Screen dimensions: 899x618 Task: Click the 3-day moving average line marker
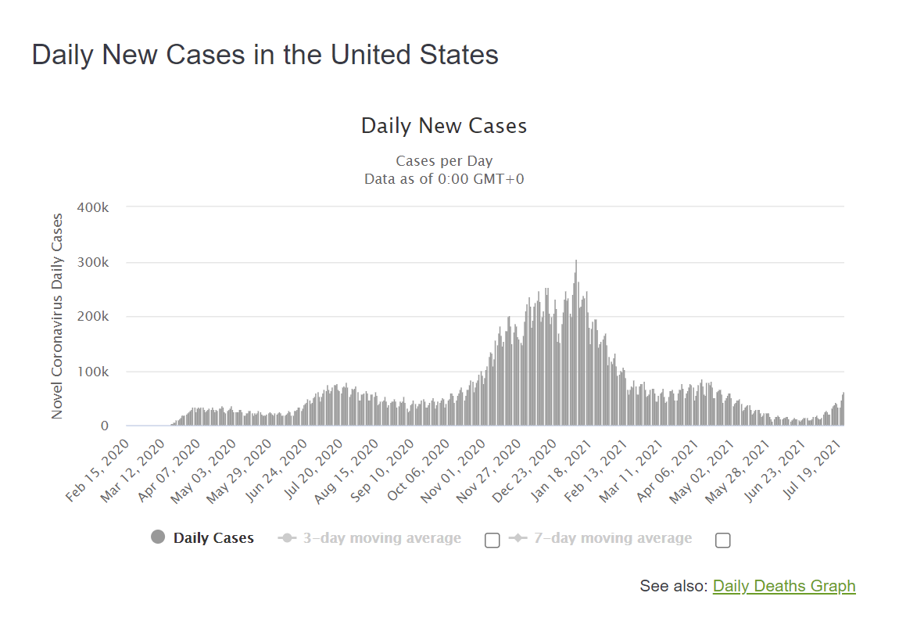point(287,537)
